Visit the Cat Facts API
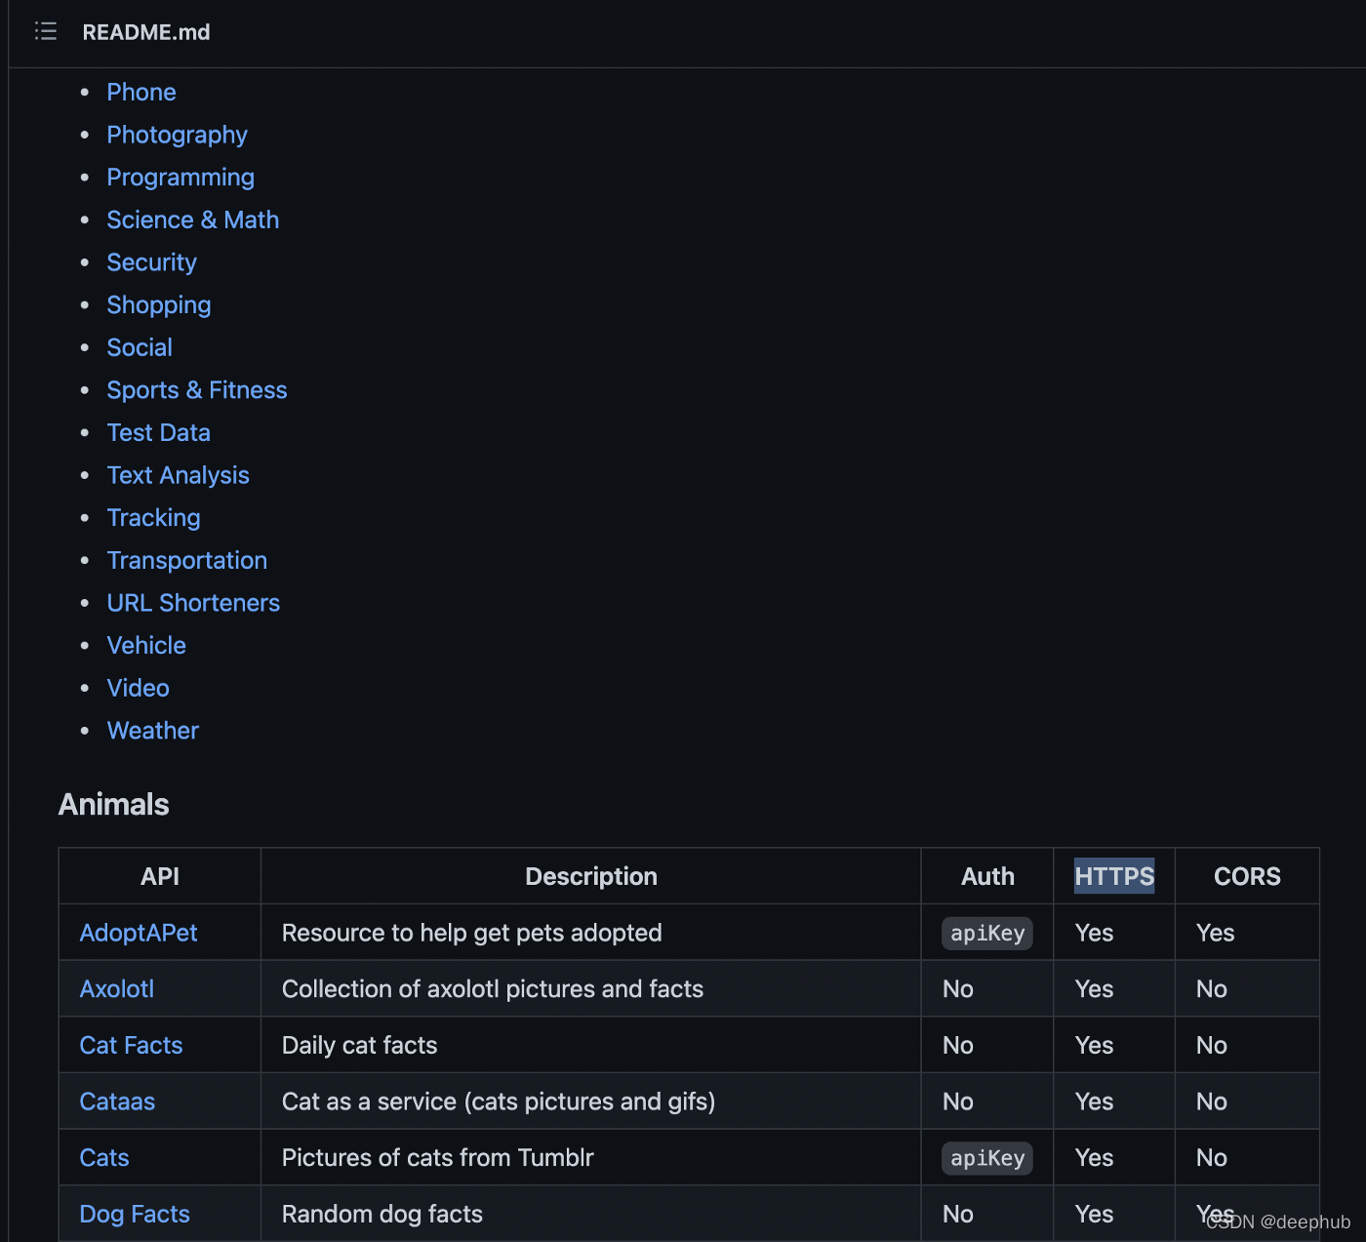The width and height of the screenshot is (1366, 1242). click(x=131, y=1046)
